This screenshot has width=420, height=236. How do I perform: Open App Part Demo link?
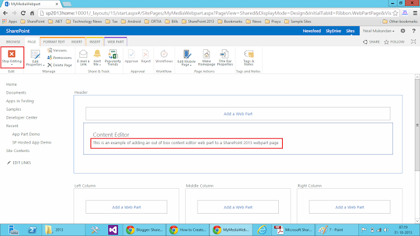[x=26, y=134]
